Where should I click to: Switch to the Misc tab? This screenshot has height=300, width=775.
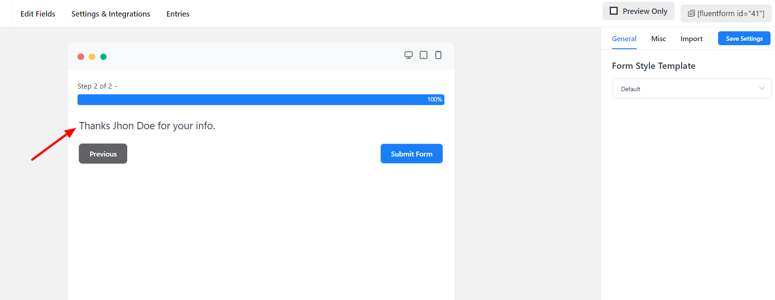tap(659, 39)
